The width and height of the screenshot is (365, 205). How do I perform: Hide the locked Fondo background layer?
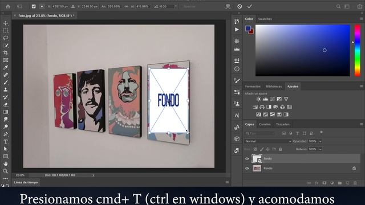(247, 169)
